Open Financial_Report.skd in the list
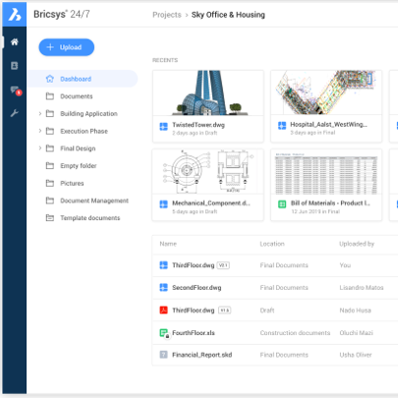The image size is (398, 398). (202, 355)
